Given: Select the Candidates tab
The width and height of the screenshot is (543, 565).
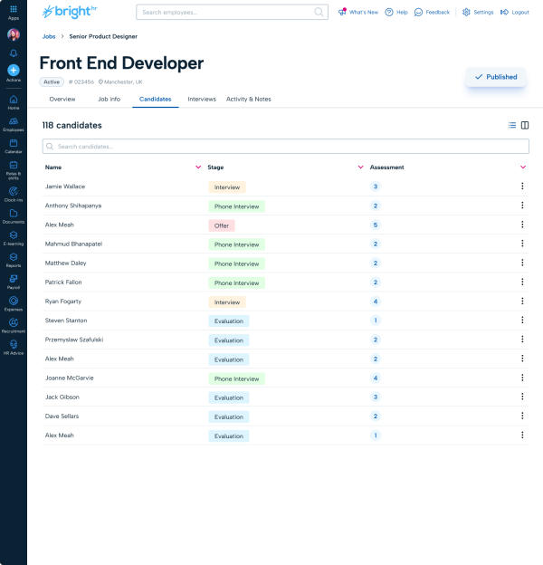Looking at the screenshot, I should pos(155,99).
